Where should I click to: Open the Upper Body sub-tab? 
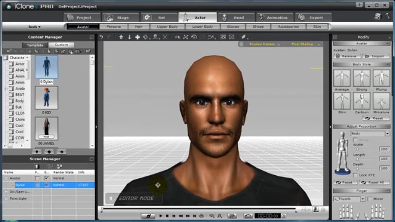(x=167, y=27)
